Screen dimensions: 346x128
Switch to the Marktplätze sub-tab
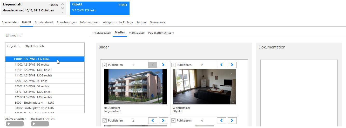(137, 33)
